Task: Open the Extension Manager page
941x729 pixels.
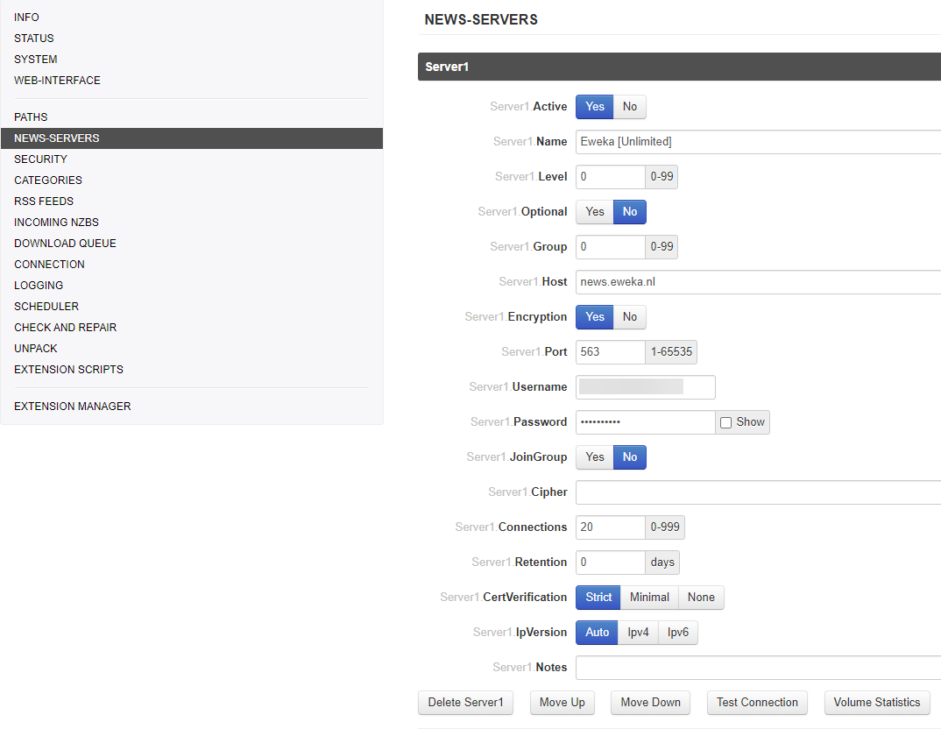Action: click(73, 407)
